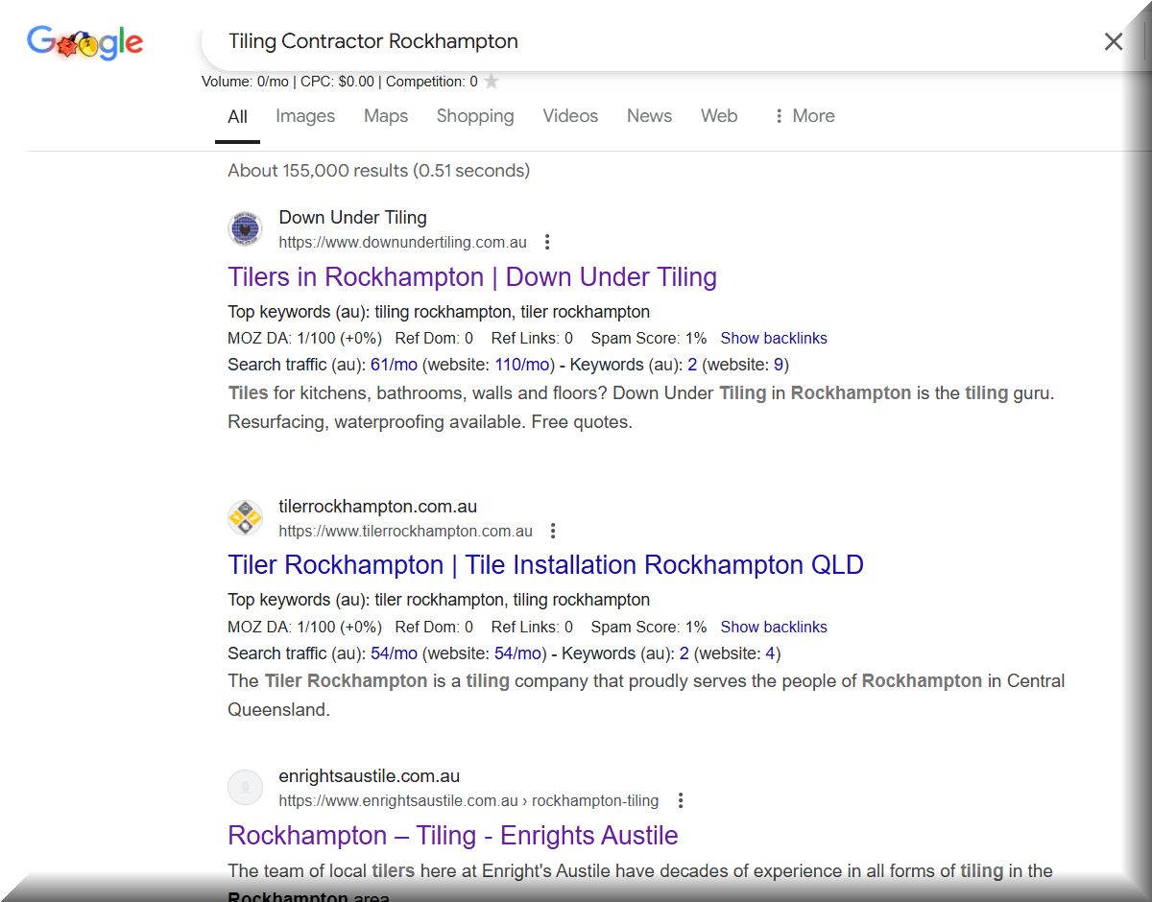Switch to the Images tab
This screenshot has width=1152, height=902.
pos(305,116)
